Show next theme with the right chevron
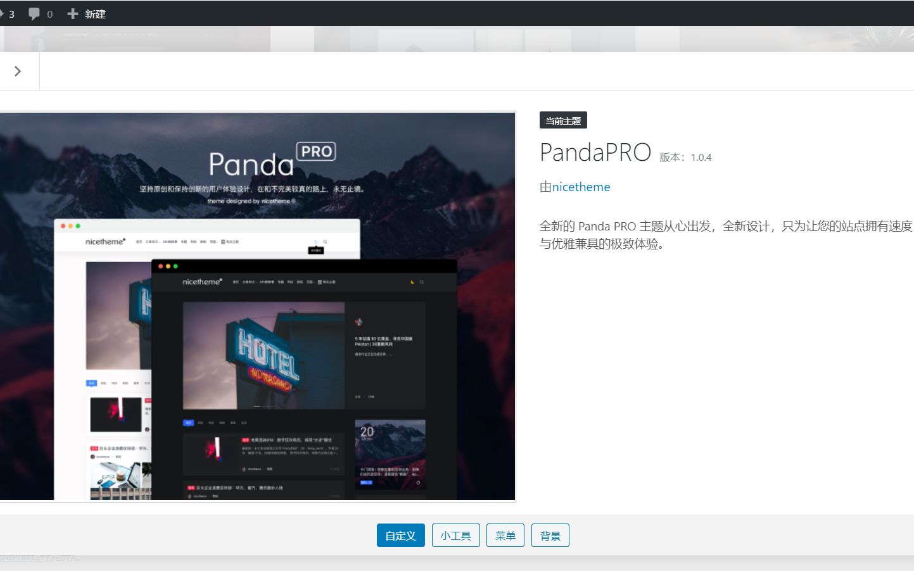The width and height of the screenshot is (914, 571). 18,71
